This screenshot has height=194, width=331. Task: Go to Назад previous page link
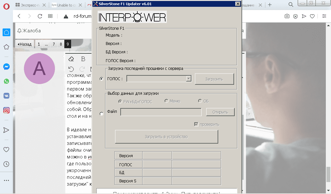25,44
